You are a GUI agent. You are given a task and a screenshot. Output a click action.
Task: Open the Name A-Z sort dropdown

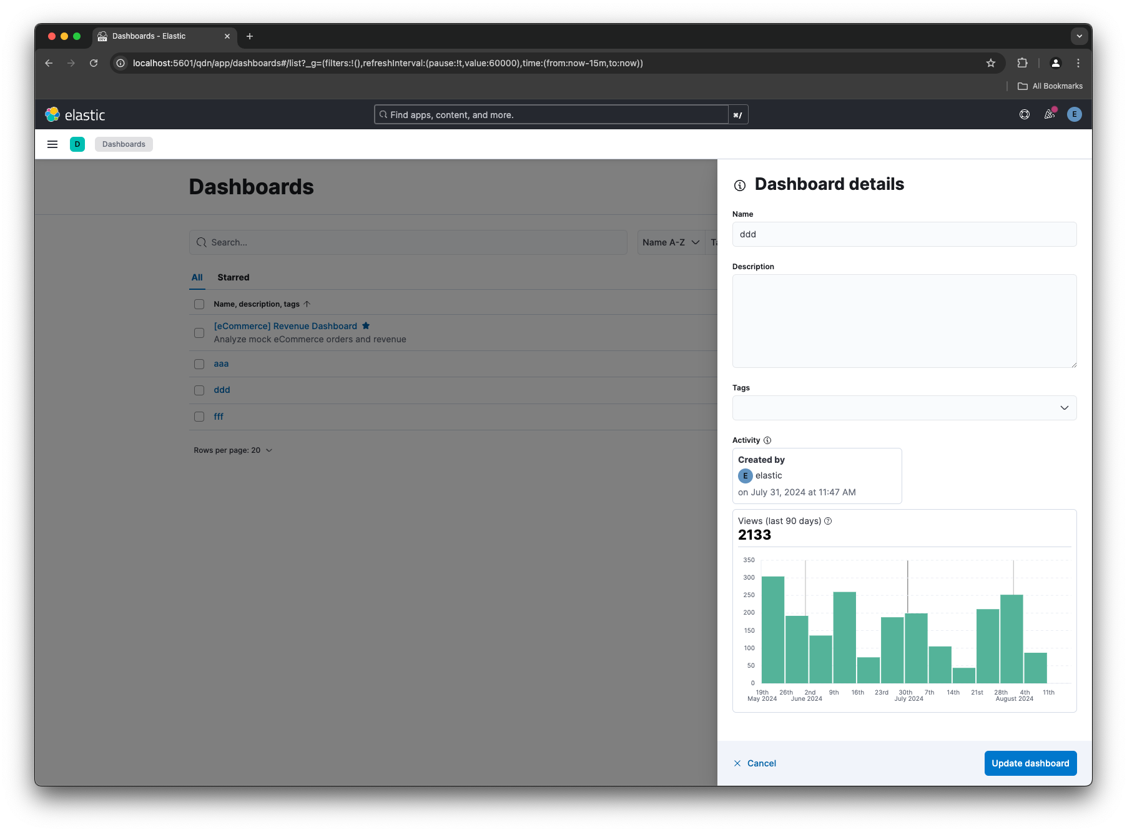click(x=671, y=242)
